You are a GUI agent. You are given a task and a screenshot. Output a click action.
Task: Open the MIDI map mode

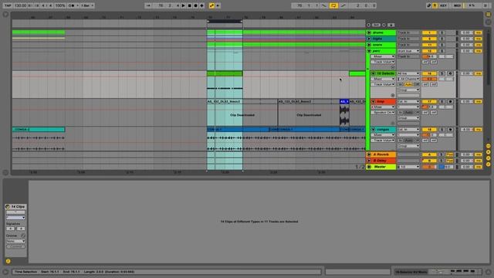click(x=457, y=5)
